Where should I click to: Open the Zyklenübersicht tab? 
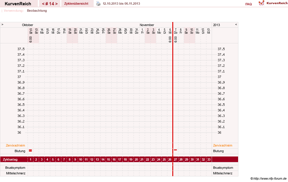click(76, 4)
